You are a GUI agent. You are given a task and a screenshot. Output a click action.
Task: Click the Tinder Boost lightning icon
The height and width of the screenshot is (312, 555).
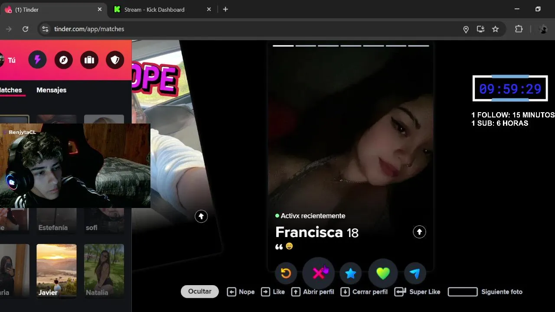37,60
